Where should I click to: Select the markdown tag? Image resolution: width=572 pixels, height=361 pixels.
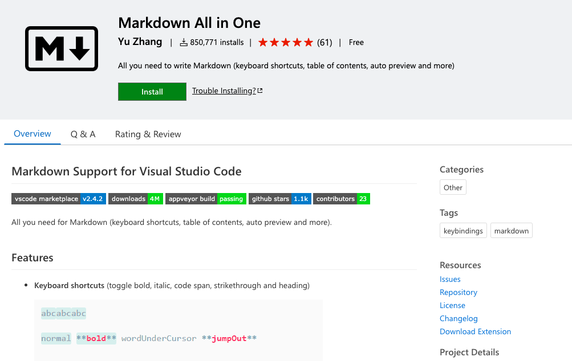pyautogui.click(x=511, y=231)
